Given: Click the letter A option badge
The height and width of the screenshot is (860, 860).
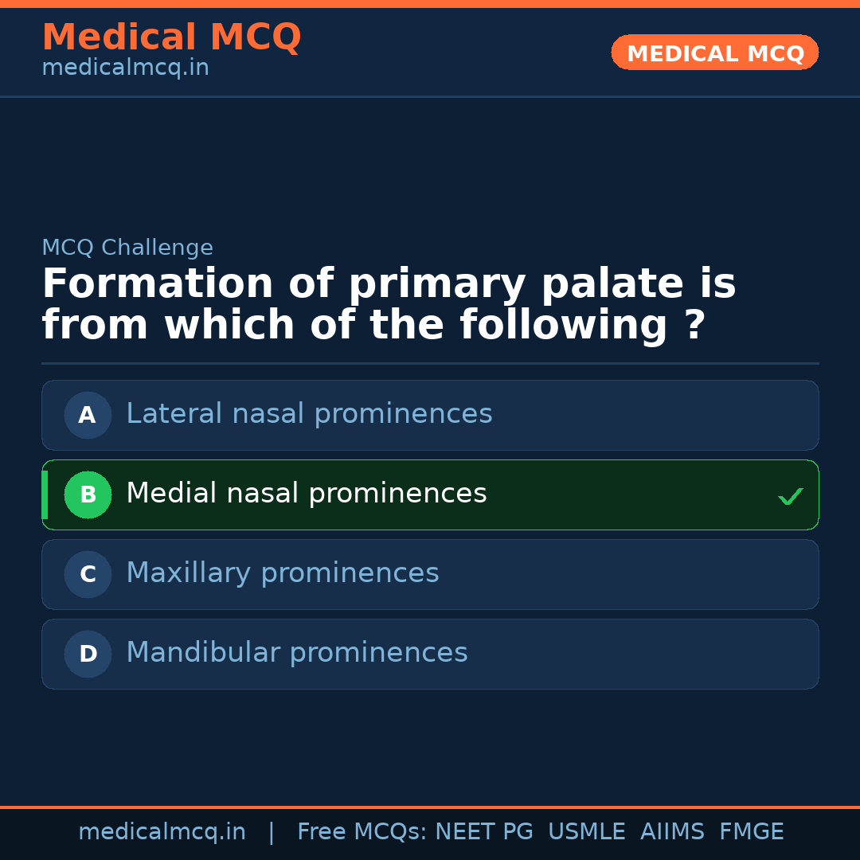Looking at the screenshot, I should coord(88,415).
